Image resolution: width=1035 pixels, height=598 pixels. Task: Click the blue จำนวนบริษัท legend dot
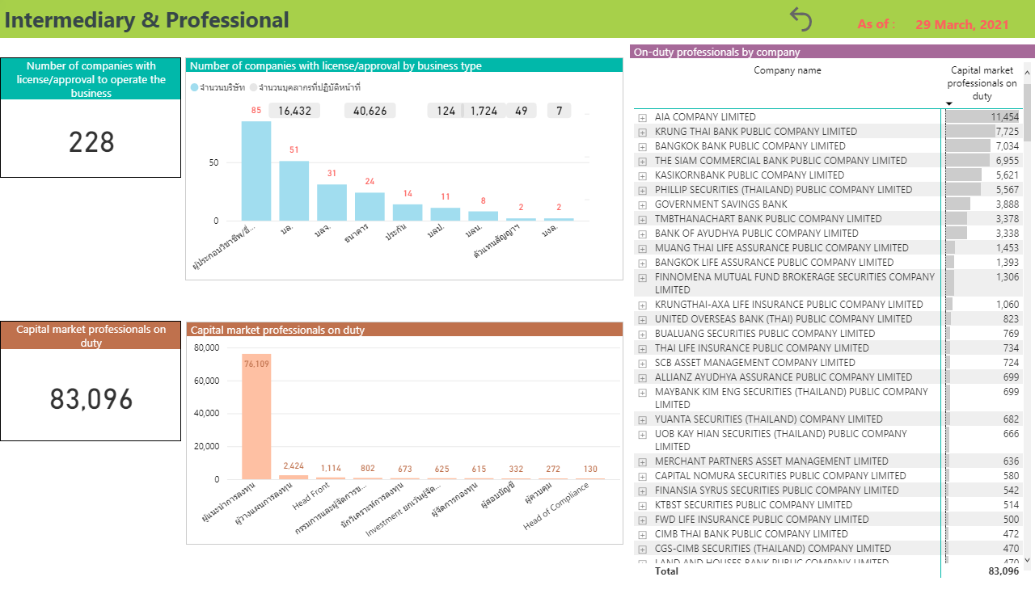[x=195, y=87]
